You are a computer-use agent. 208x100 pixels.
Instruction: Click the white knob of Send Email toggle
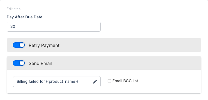[22, 63]
